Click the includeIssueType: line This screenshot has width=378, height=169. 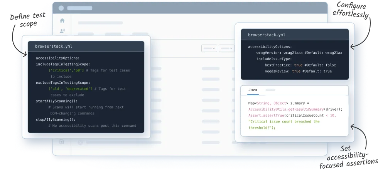(274, 59)
